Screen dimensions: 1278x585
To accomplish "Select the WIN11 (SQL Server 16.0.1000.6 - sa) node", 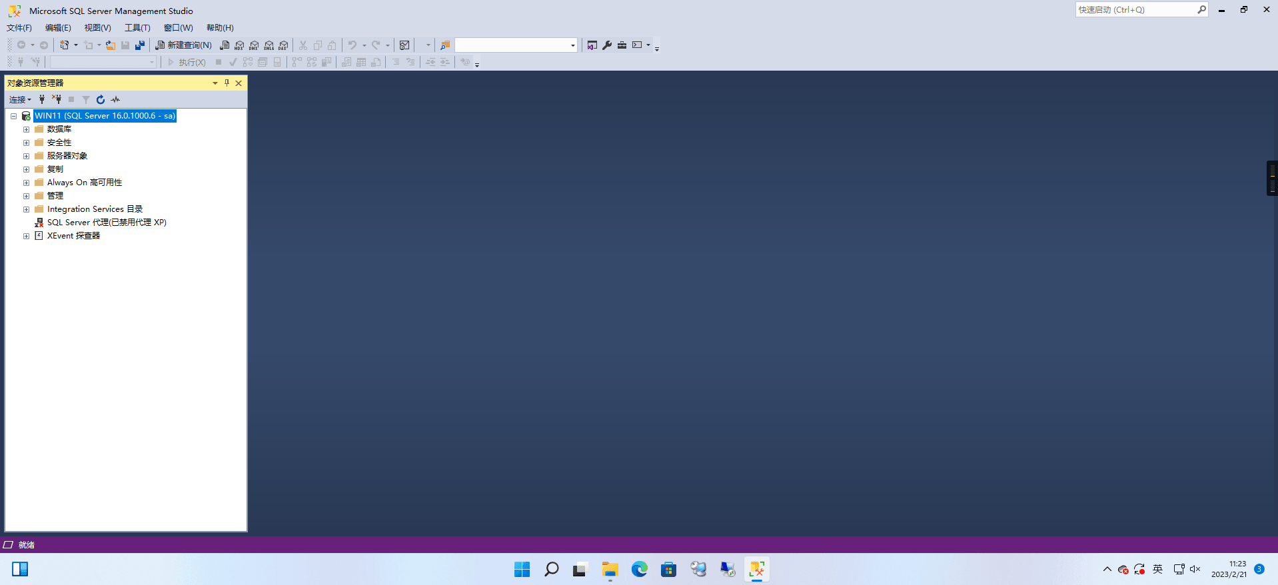I will click(105, 116).
